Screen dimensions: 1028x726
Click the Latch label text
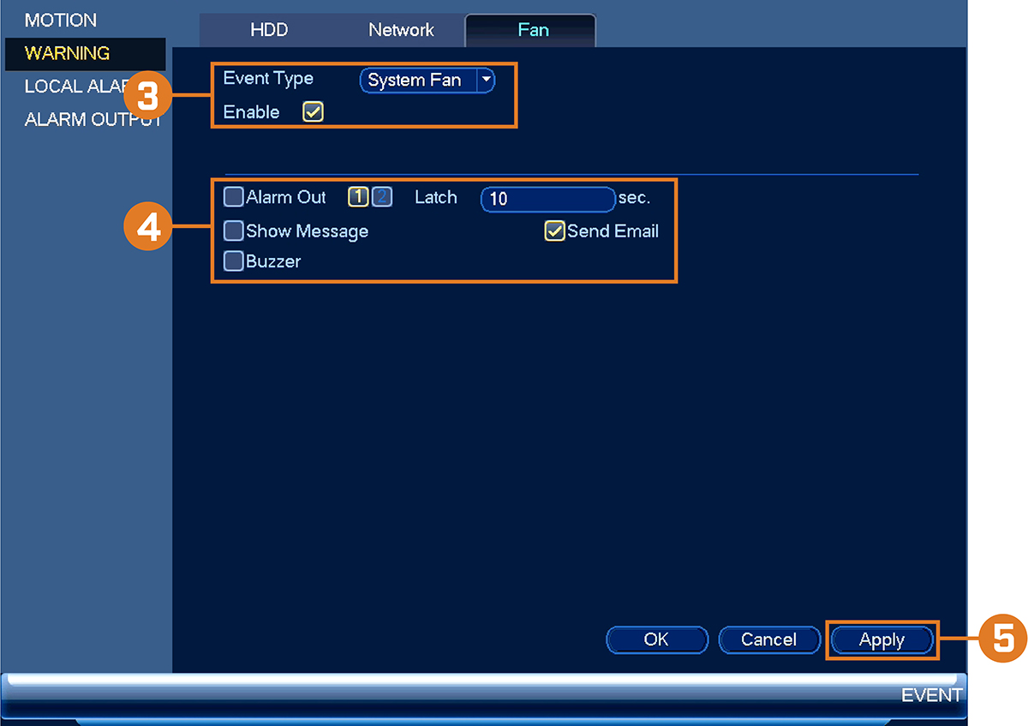(x=436, y=197)
